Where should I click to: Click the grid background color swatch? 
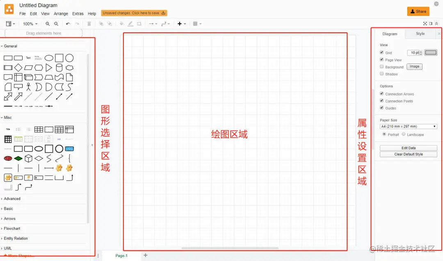click(x=431, y=52)
